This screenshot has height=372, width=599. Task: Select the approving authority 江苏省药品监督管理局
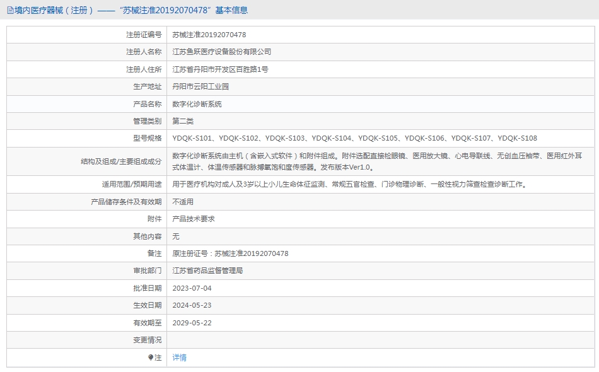tap(207, 270)
